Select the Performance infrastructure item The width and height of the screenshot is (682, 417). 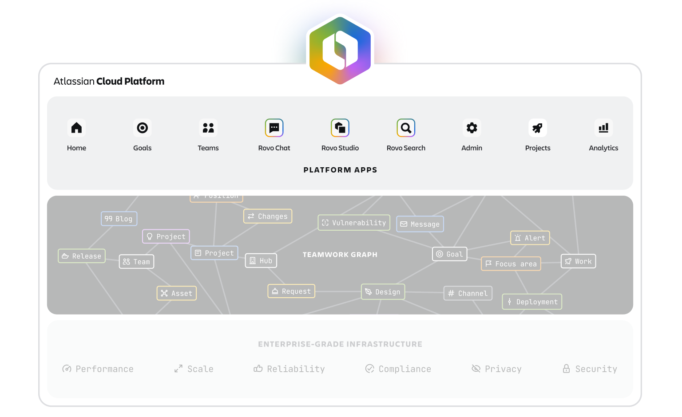98,369
